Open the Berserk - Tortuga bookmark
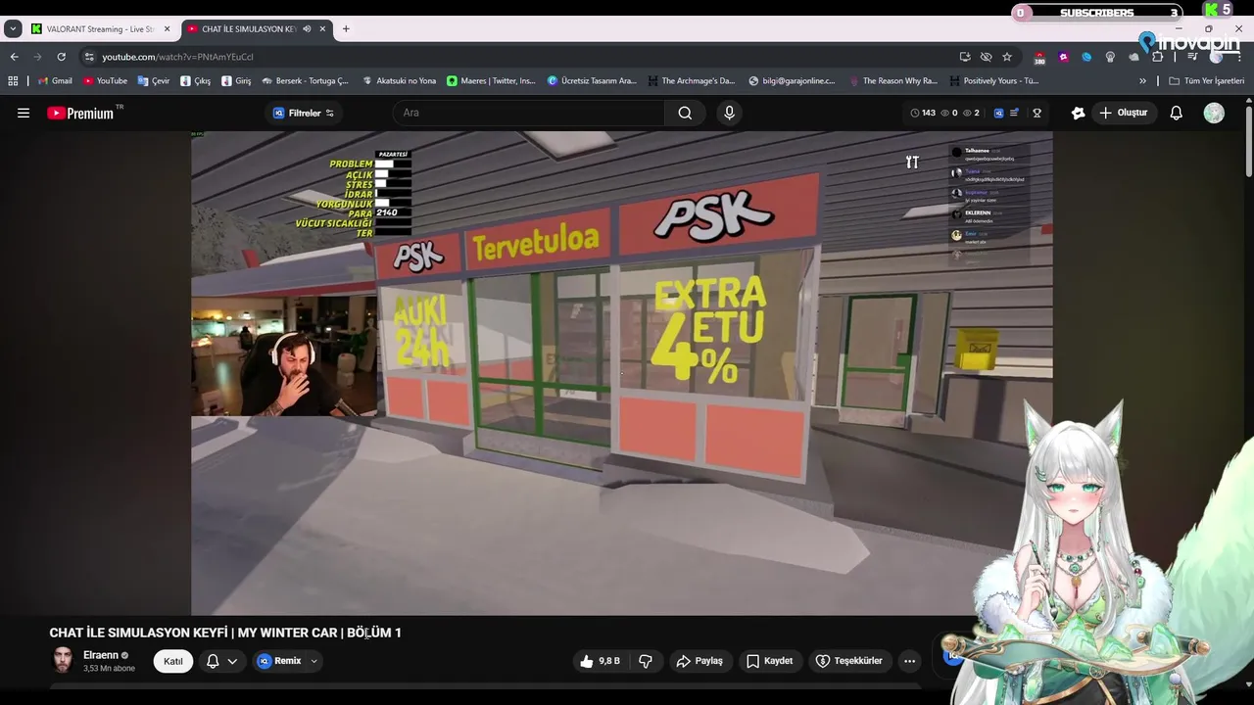1254x705 pixels. (x=306, y=81)
